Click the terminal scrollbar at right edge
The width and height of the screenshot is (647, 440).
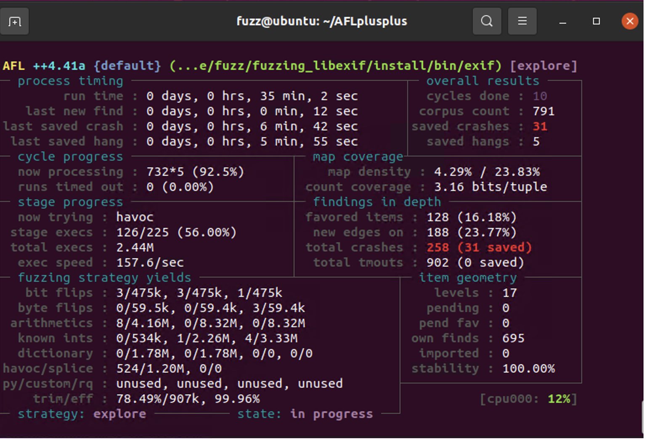click(644, 416)
